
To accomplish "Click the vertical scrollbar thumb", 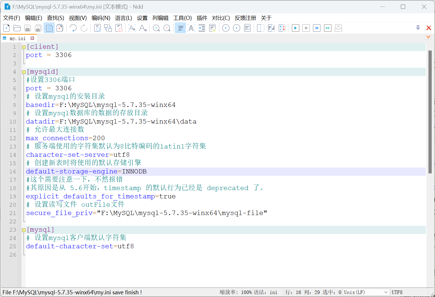I will [430, 112].
